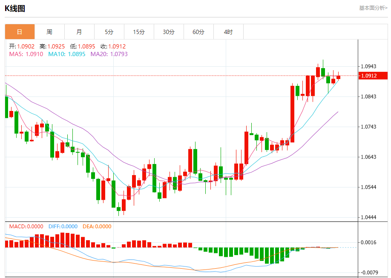Open the 15分 interval tab
391x278 pixels.
point(139,32)
